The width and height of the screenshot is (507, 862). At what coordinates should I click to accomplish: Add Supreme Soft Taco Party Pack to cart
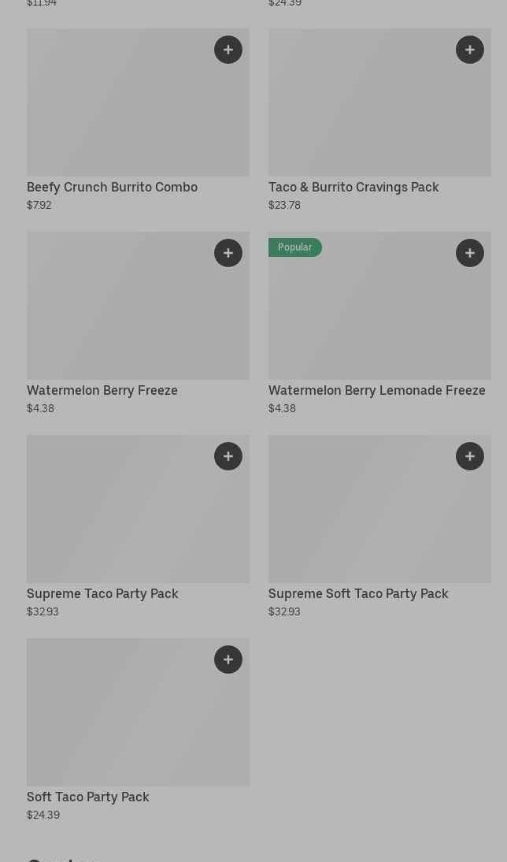coord(470,456)
